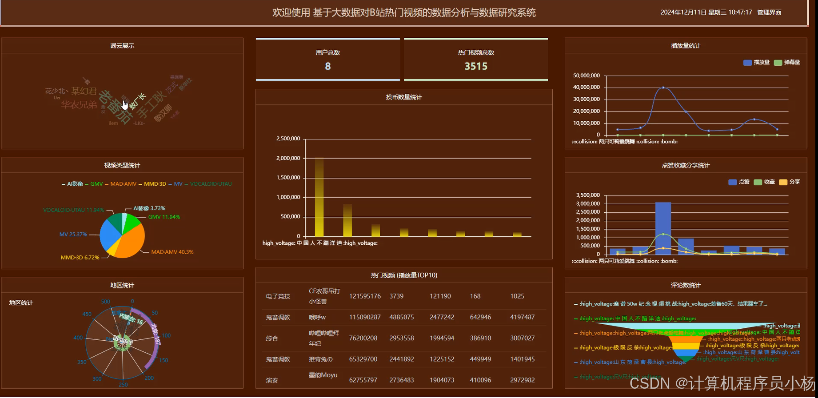The image size is (818, 398).
Task: Toggle MAD·AMV in the pie legend row
Action: [120, 184]
